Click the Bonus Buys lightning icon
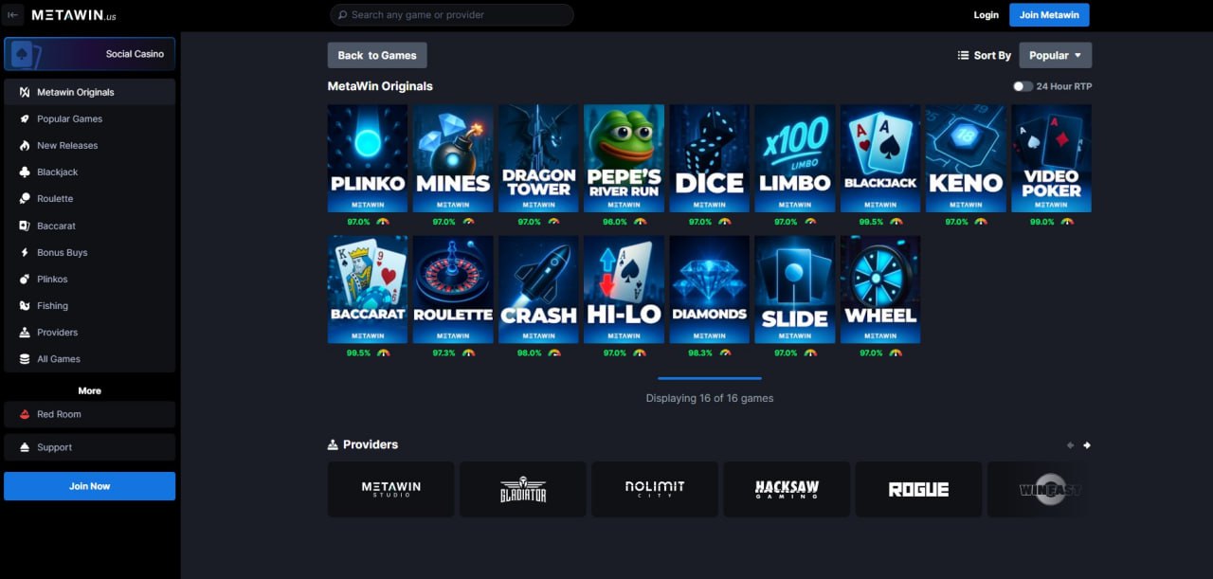Viewport: 1213px width, 579px height. [x=25, y=253]
